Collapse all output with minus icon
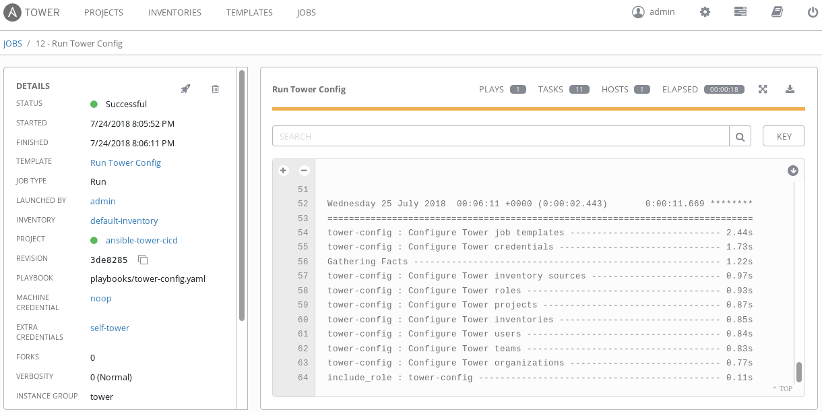 [304, 171]
